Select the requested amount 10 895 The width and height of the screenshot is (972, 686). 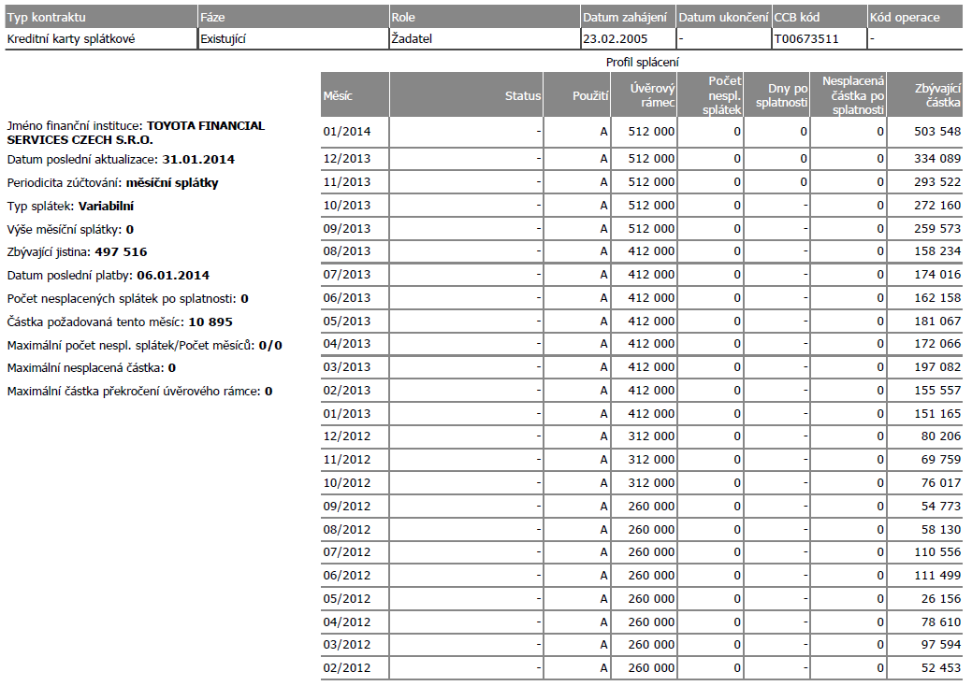tap(210, 322)
